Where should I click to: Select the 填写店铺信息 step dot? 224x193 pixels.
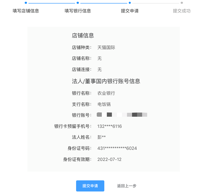coord(26,3)
